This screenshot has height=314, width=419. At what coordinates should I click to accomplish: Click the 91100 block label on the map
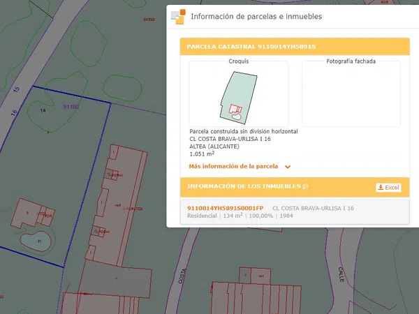71,107
